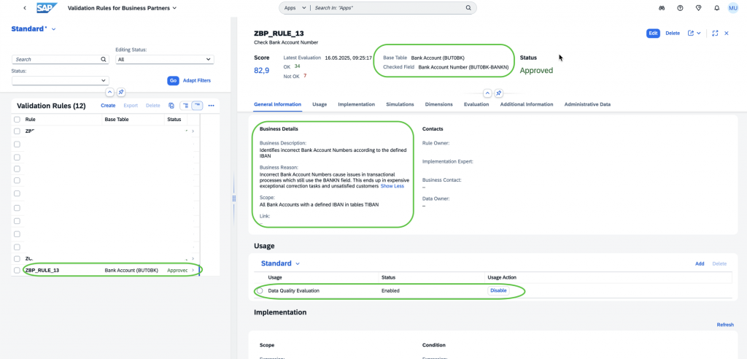Screen dimensions: 747x359
Task: Click the Status column header in rules table
Action: tap(174, 120)
